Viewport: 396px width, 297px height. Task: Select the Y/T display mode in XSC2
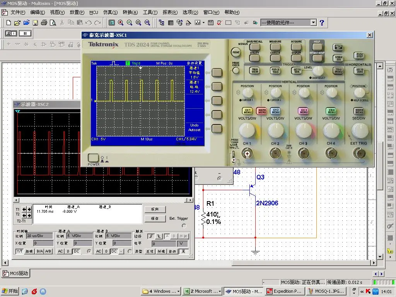(x=19, y=251)
